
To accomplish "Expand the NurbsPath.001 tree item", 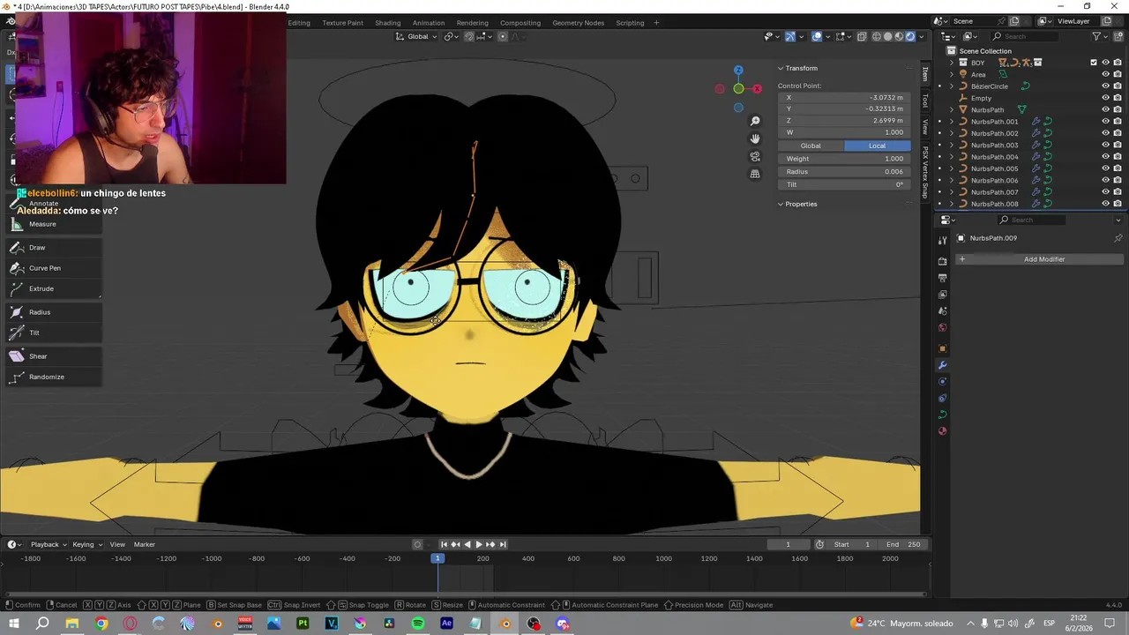I will pos(952,122).
